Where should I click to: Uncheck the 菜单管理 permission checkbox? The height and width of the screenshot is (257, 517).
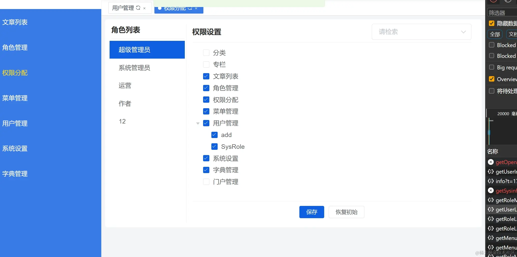pyautogui.click(x=206, y=111)
